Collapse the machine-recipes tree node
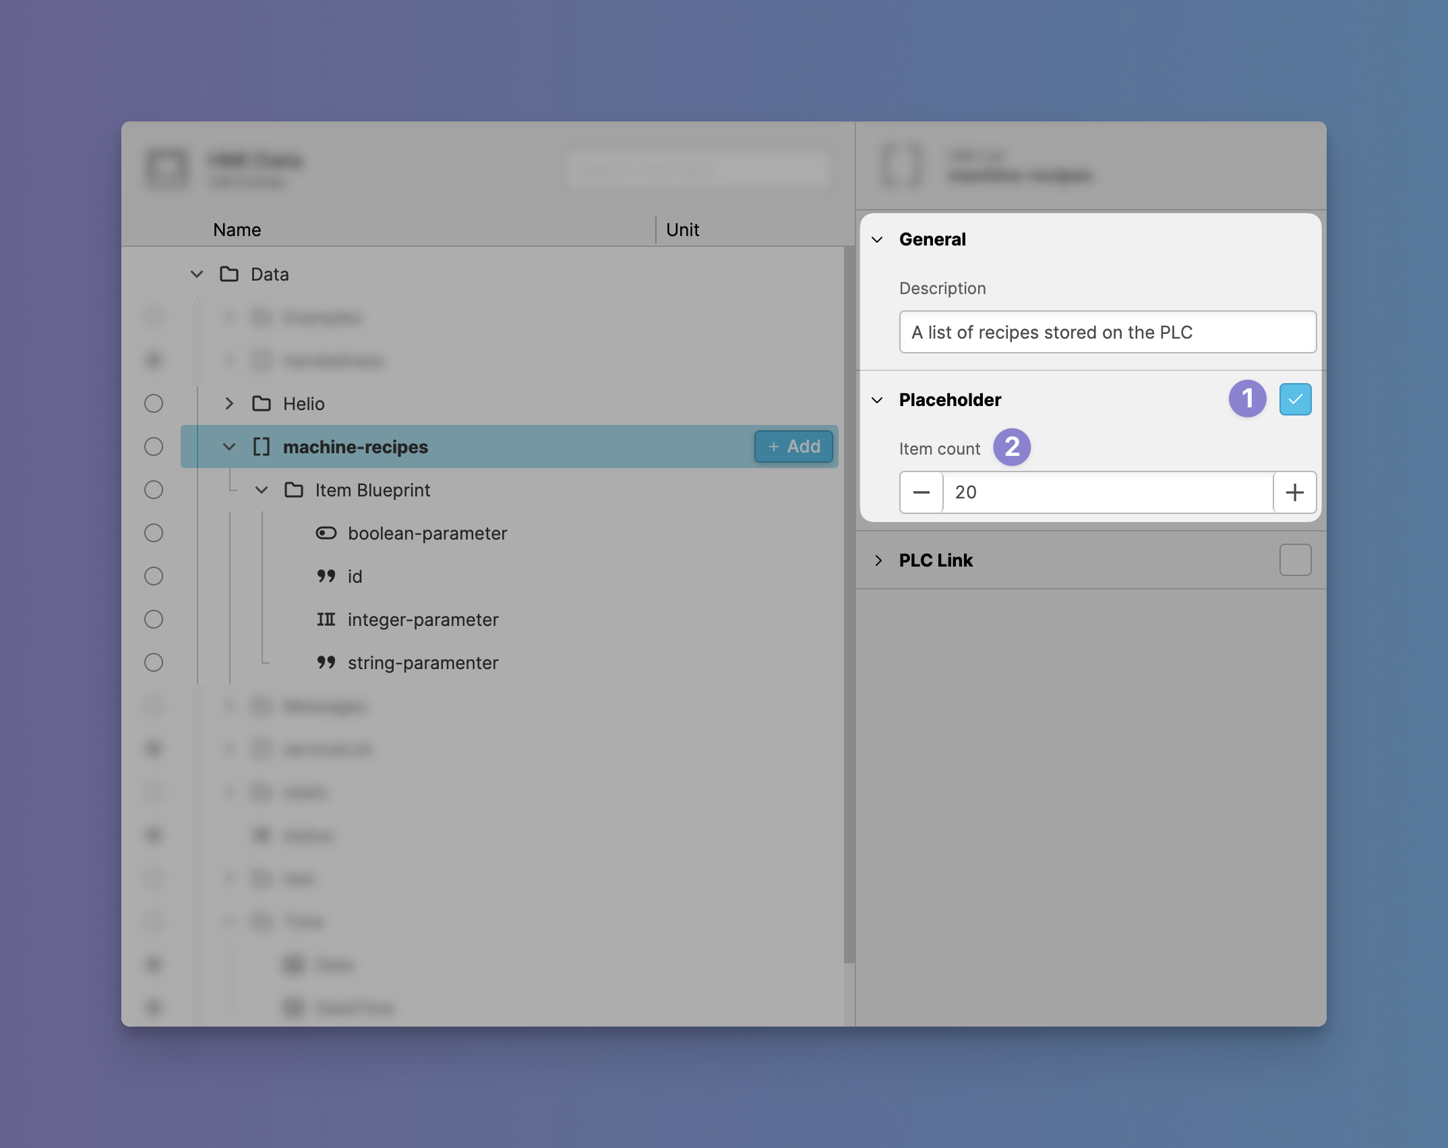The height and width of the screenshot is (1148, 1448). [x=229, y=447]
